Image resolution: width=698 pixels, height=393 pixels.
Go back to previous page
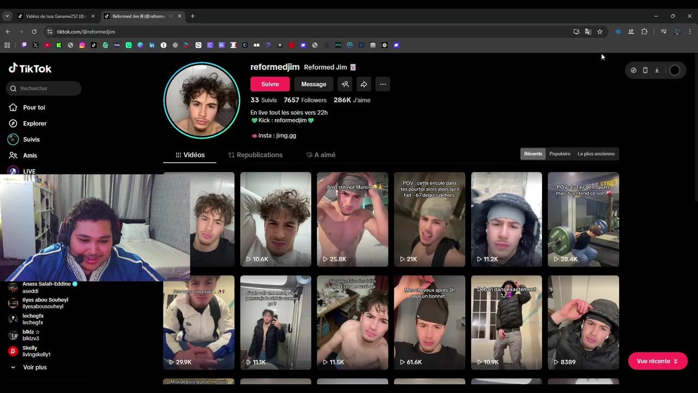click(x=8, y=32)
